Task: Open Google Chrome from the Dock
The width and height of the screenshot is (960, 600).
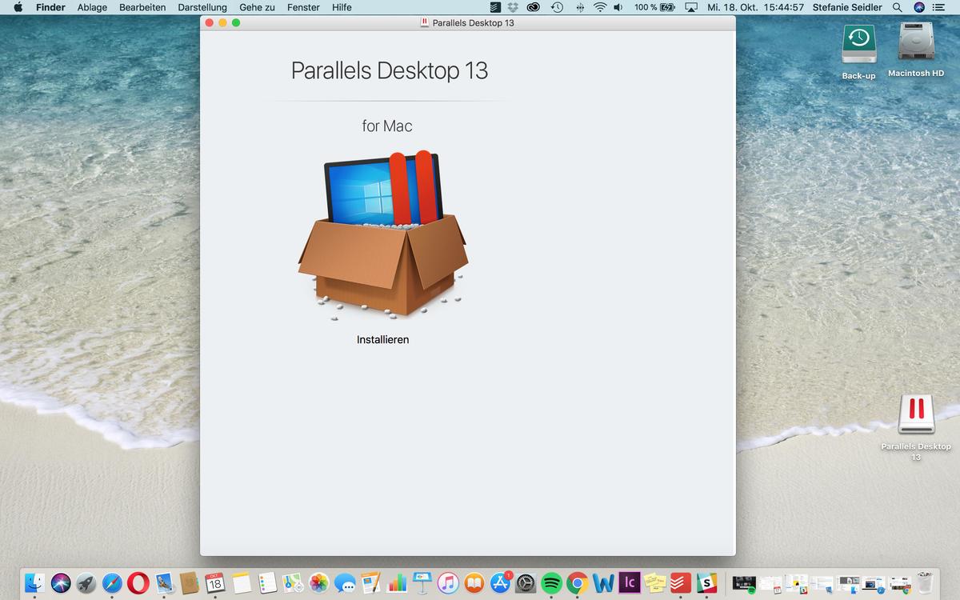Action: pos(578,583)
